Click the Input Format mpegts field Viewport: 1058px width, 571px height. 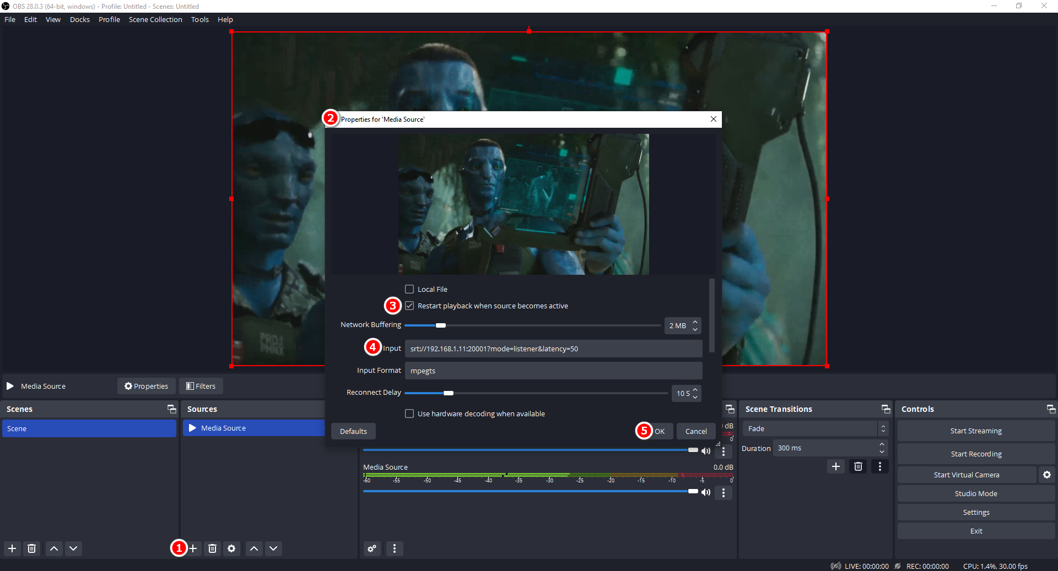pyautogui.click(x=553, y=371)
